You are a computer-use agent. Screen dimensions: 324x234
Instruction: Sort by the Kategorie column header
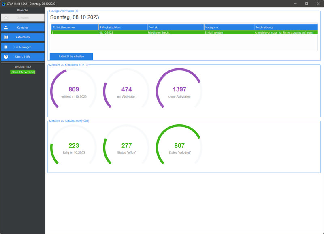click(229, 27)
